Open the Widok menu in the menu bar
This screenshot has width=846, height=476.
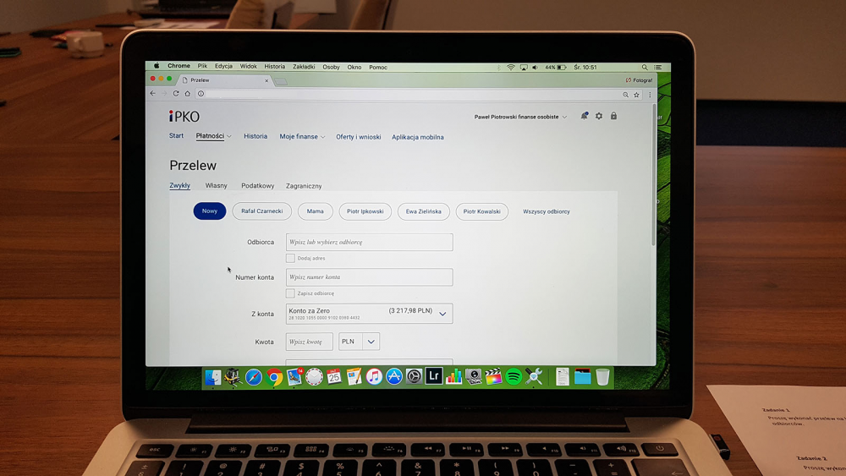pos(248,66)
